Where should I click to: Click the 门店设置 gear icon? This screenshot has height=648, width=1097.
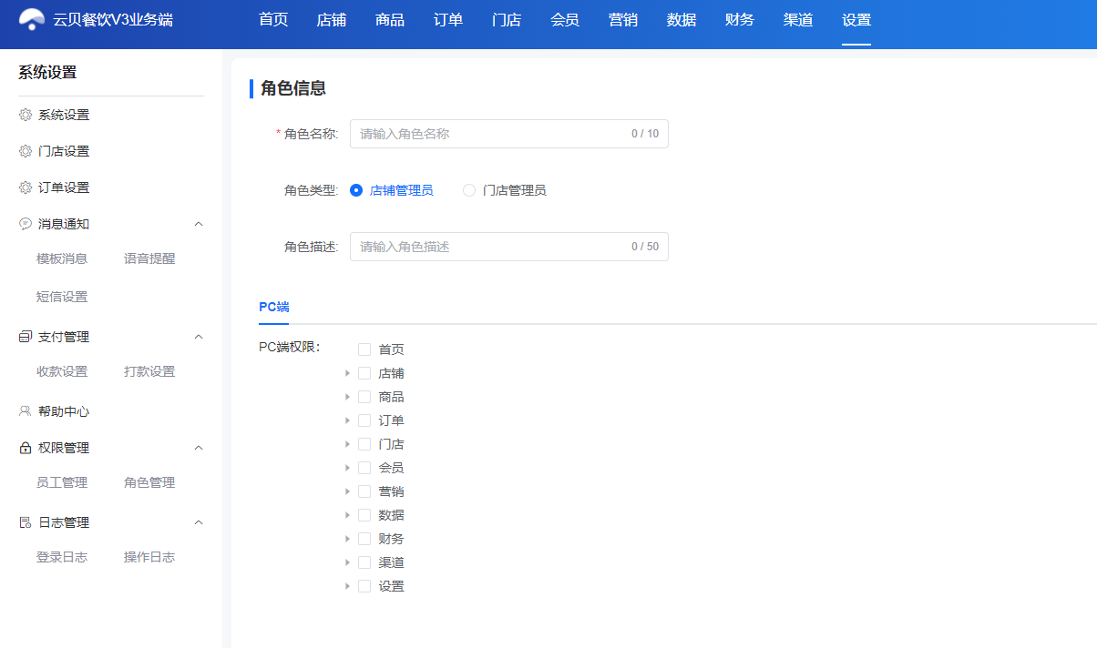pos(26,151)
